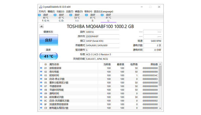Click the 47 °C temperature of disk C: D:
The image size is (201, 115).
point(61,18)
